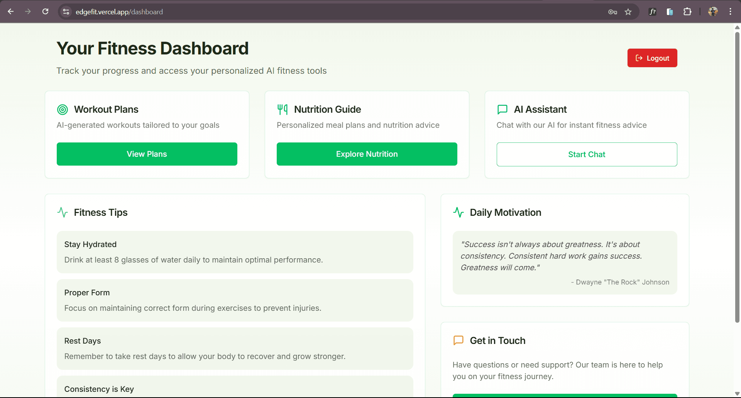
Task: Go forward using the browser forward arrow
Action: 28,12
